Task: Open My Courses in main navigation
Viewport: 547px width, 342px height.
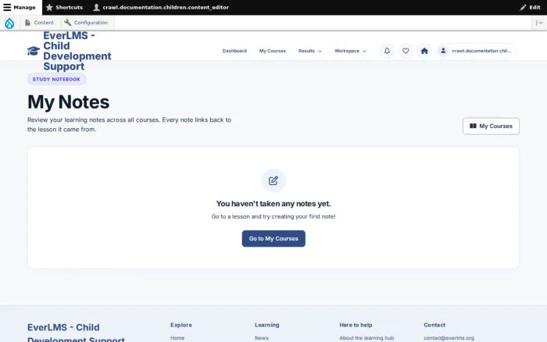Action: [x=273, y=51]
